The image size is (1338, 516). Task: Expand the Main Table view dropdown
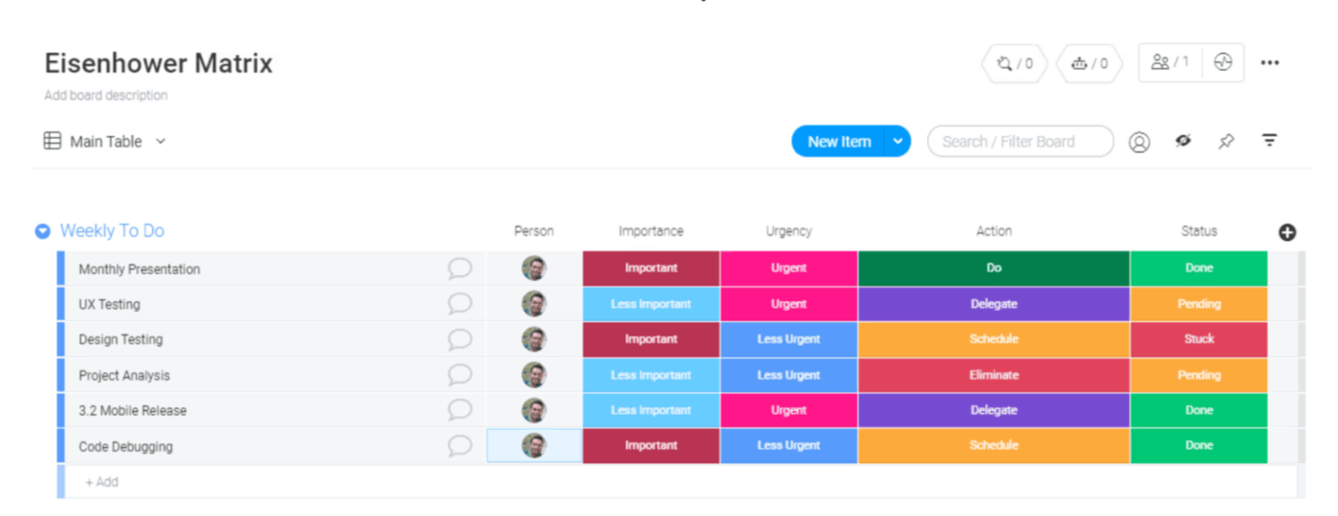point(161,141)
